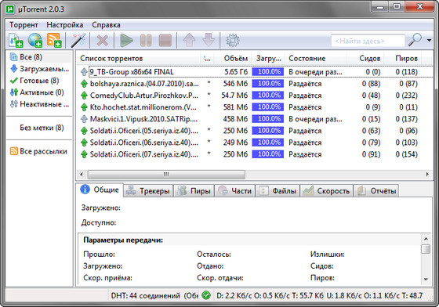This screenshot has height=307, width=439.
Task: Click queued status arrow icon of 9_TB-Group
Action: (x=84, y=72)
